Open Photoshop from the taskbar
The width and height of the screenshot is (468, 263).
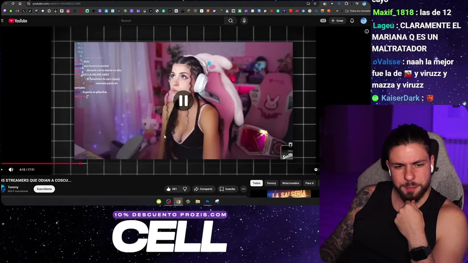pyautogui.click(x=207, y=202)
